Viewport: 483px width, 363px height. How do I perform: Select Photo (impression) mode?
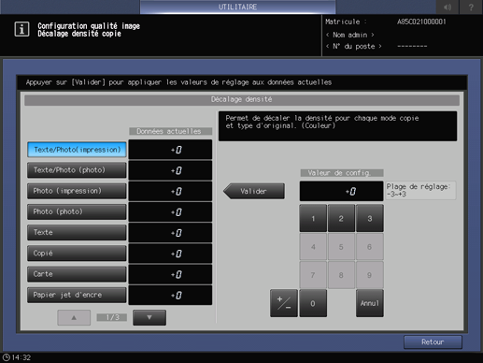tap(77, 191)
